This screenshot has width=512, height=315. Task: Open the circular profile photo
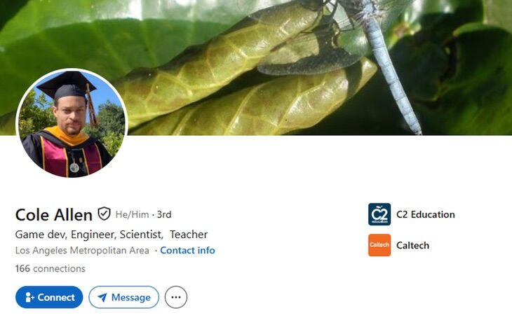coord(72,123)
